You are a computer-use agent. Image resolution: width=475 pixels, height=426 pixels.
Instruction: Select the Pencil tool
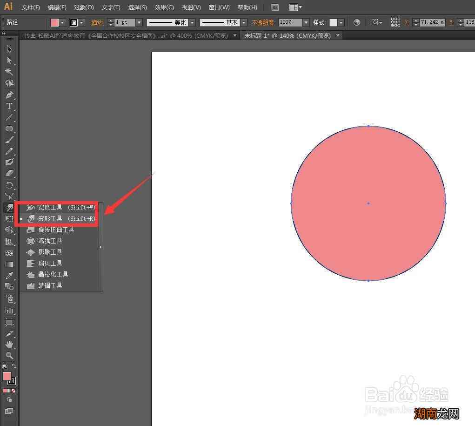coord(9,151)
